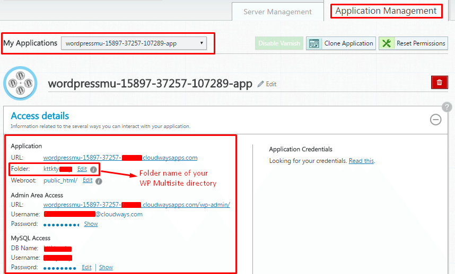Click the Disable Varnish button
The image size is (455, 274).
click(279, 43)
